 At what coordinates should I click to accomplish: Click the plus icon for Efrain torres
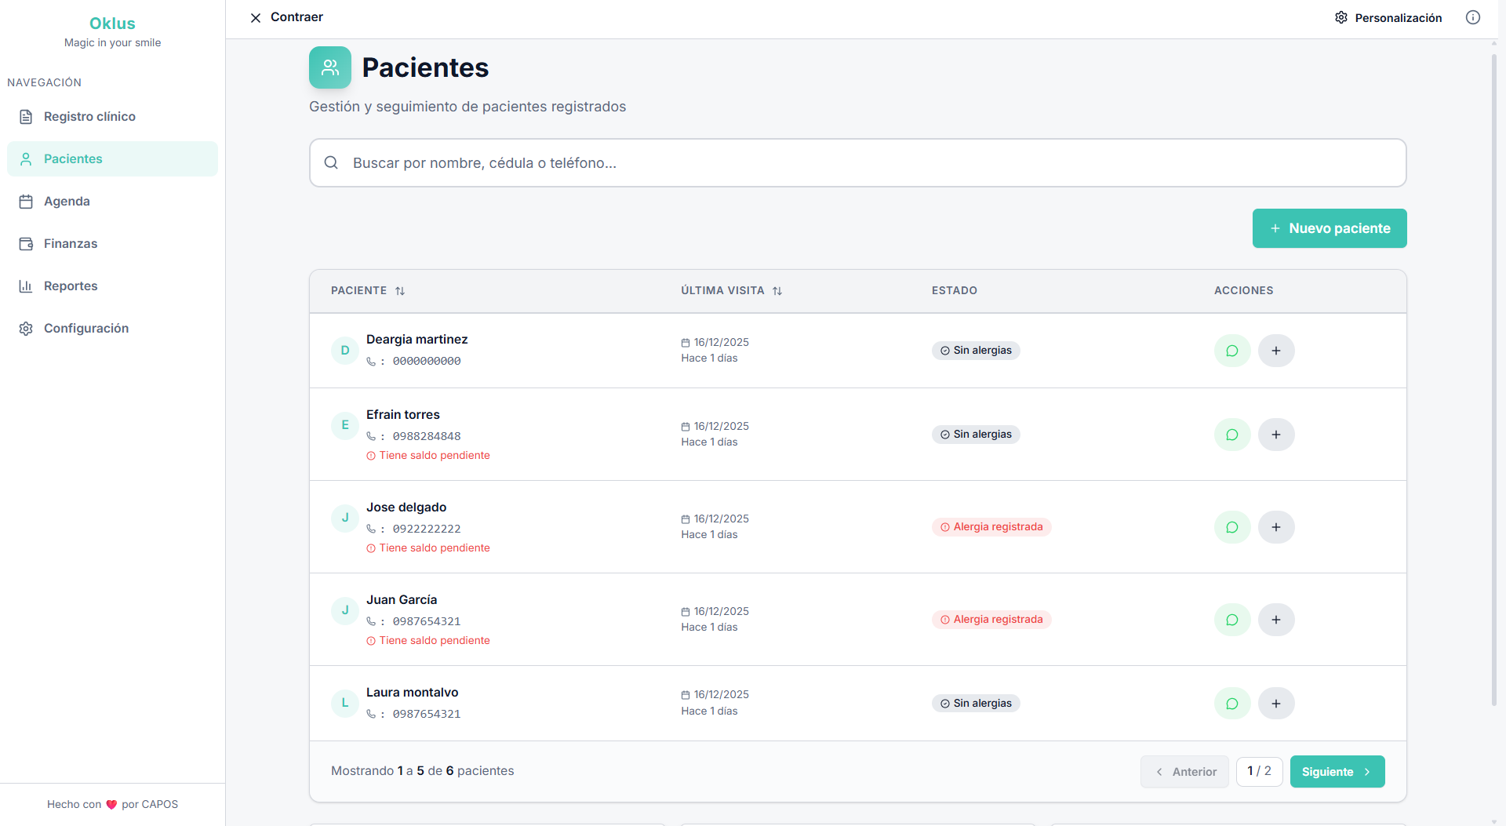pyautogui.click(x=1275, y=435)
